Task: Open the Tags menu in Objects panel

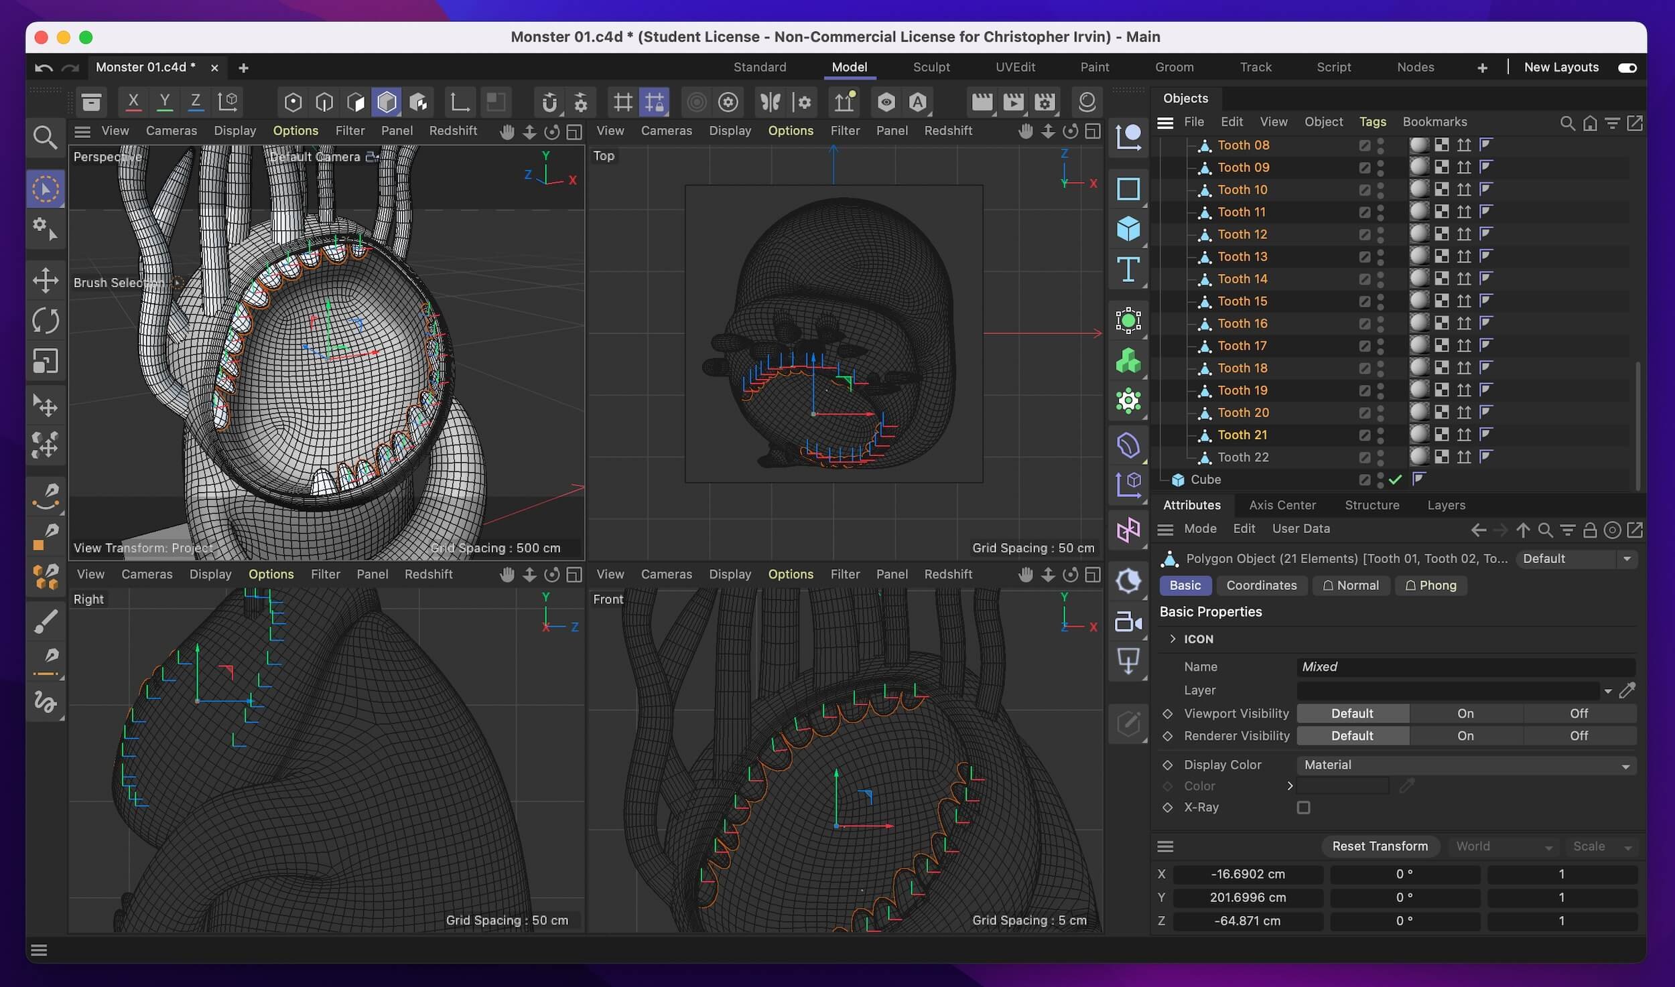Action: click(x=1372, y=122)
